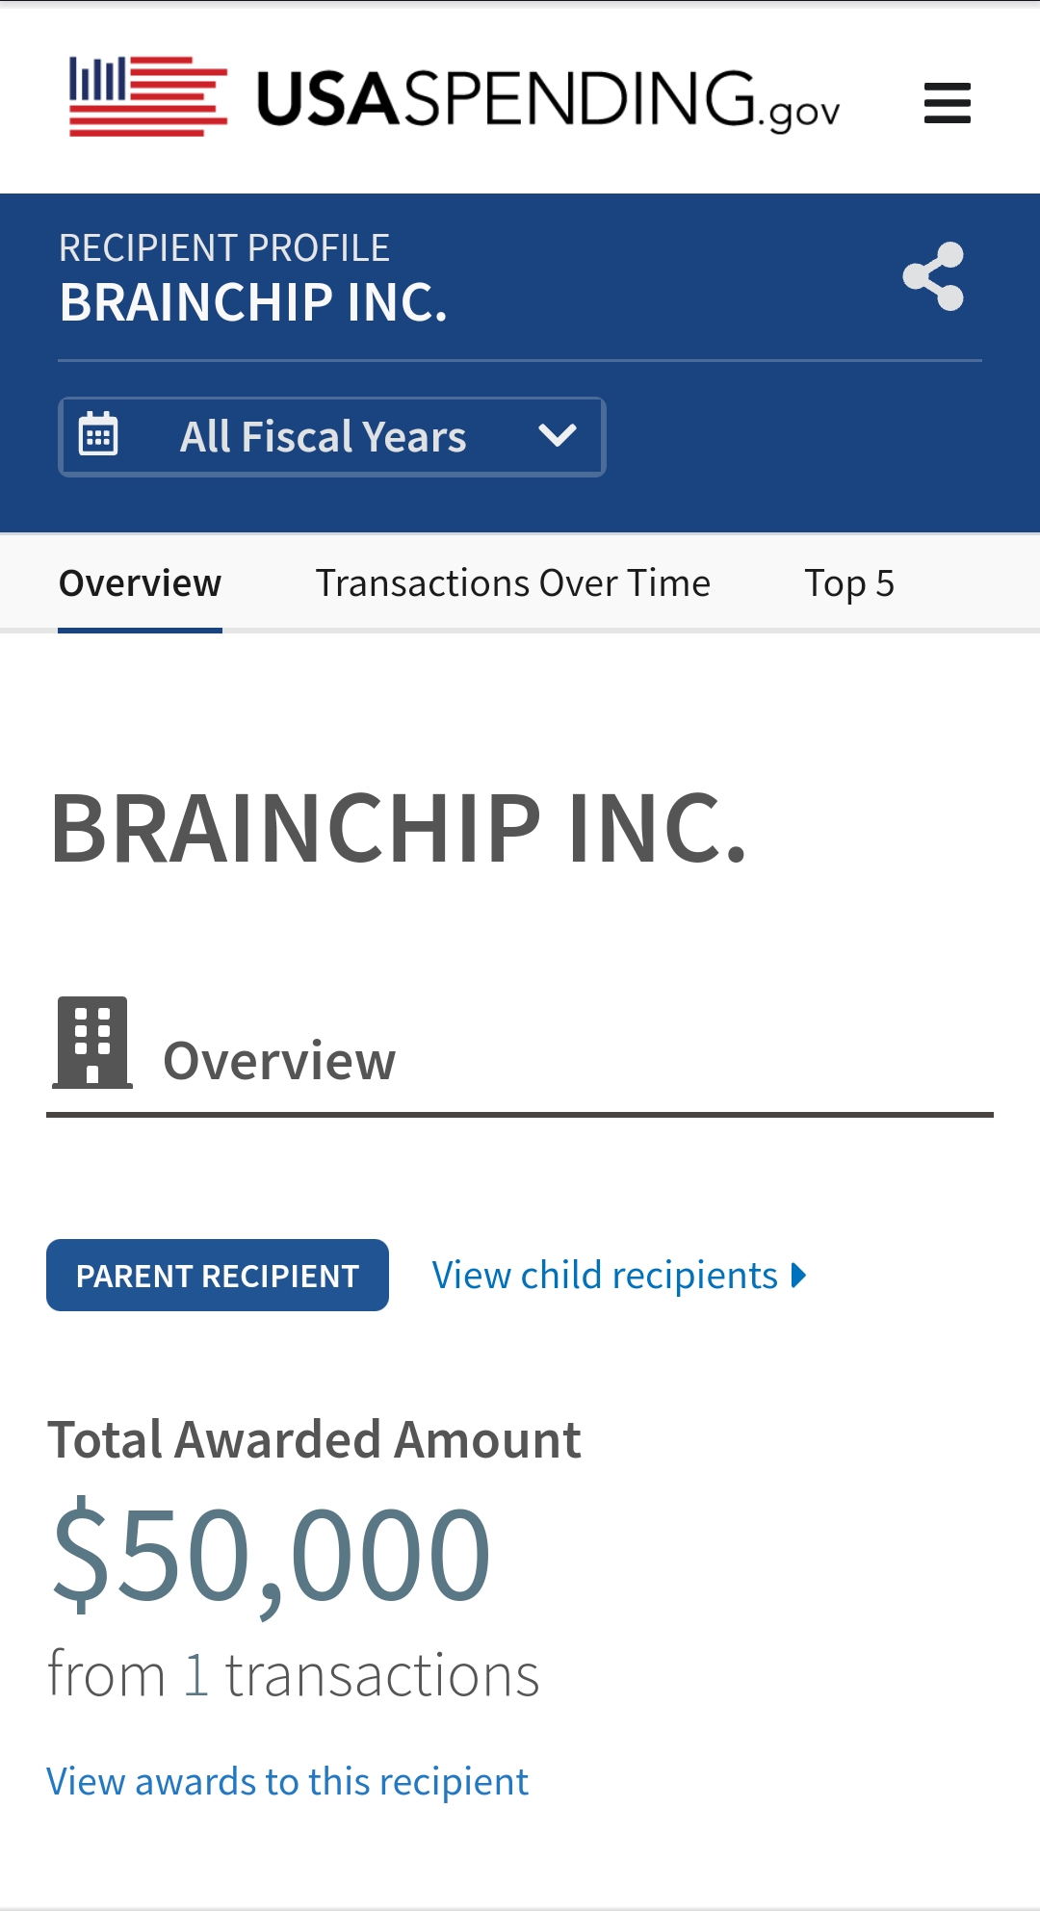1040x1911 pixels.
Task: Open View awards to this recipient link
Action: [288, 1782]
